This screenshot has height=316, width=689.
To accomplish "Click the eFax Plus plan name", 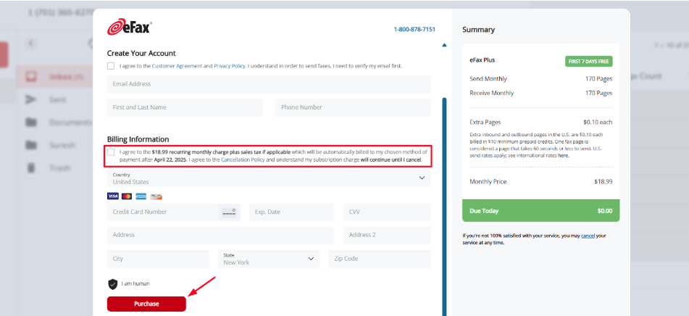I will coord(482,60).
